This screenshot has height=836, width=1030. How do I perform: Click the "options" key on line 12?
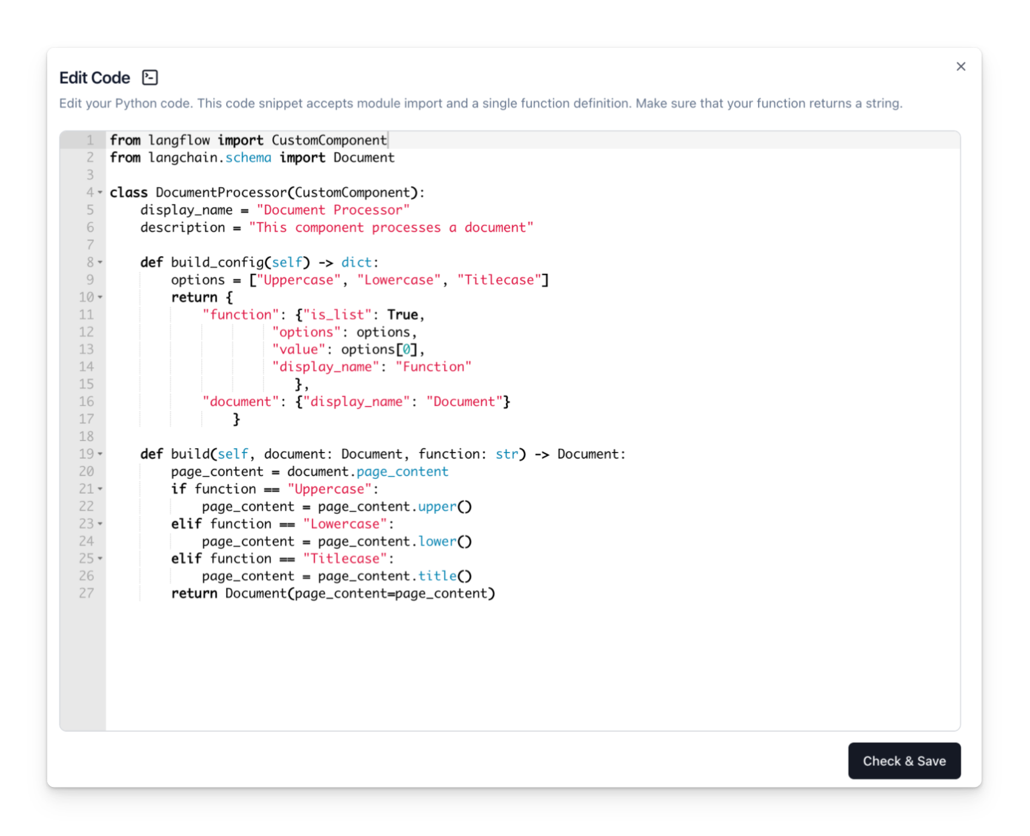pos(307,333)
